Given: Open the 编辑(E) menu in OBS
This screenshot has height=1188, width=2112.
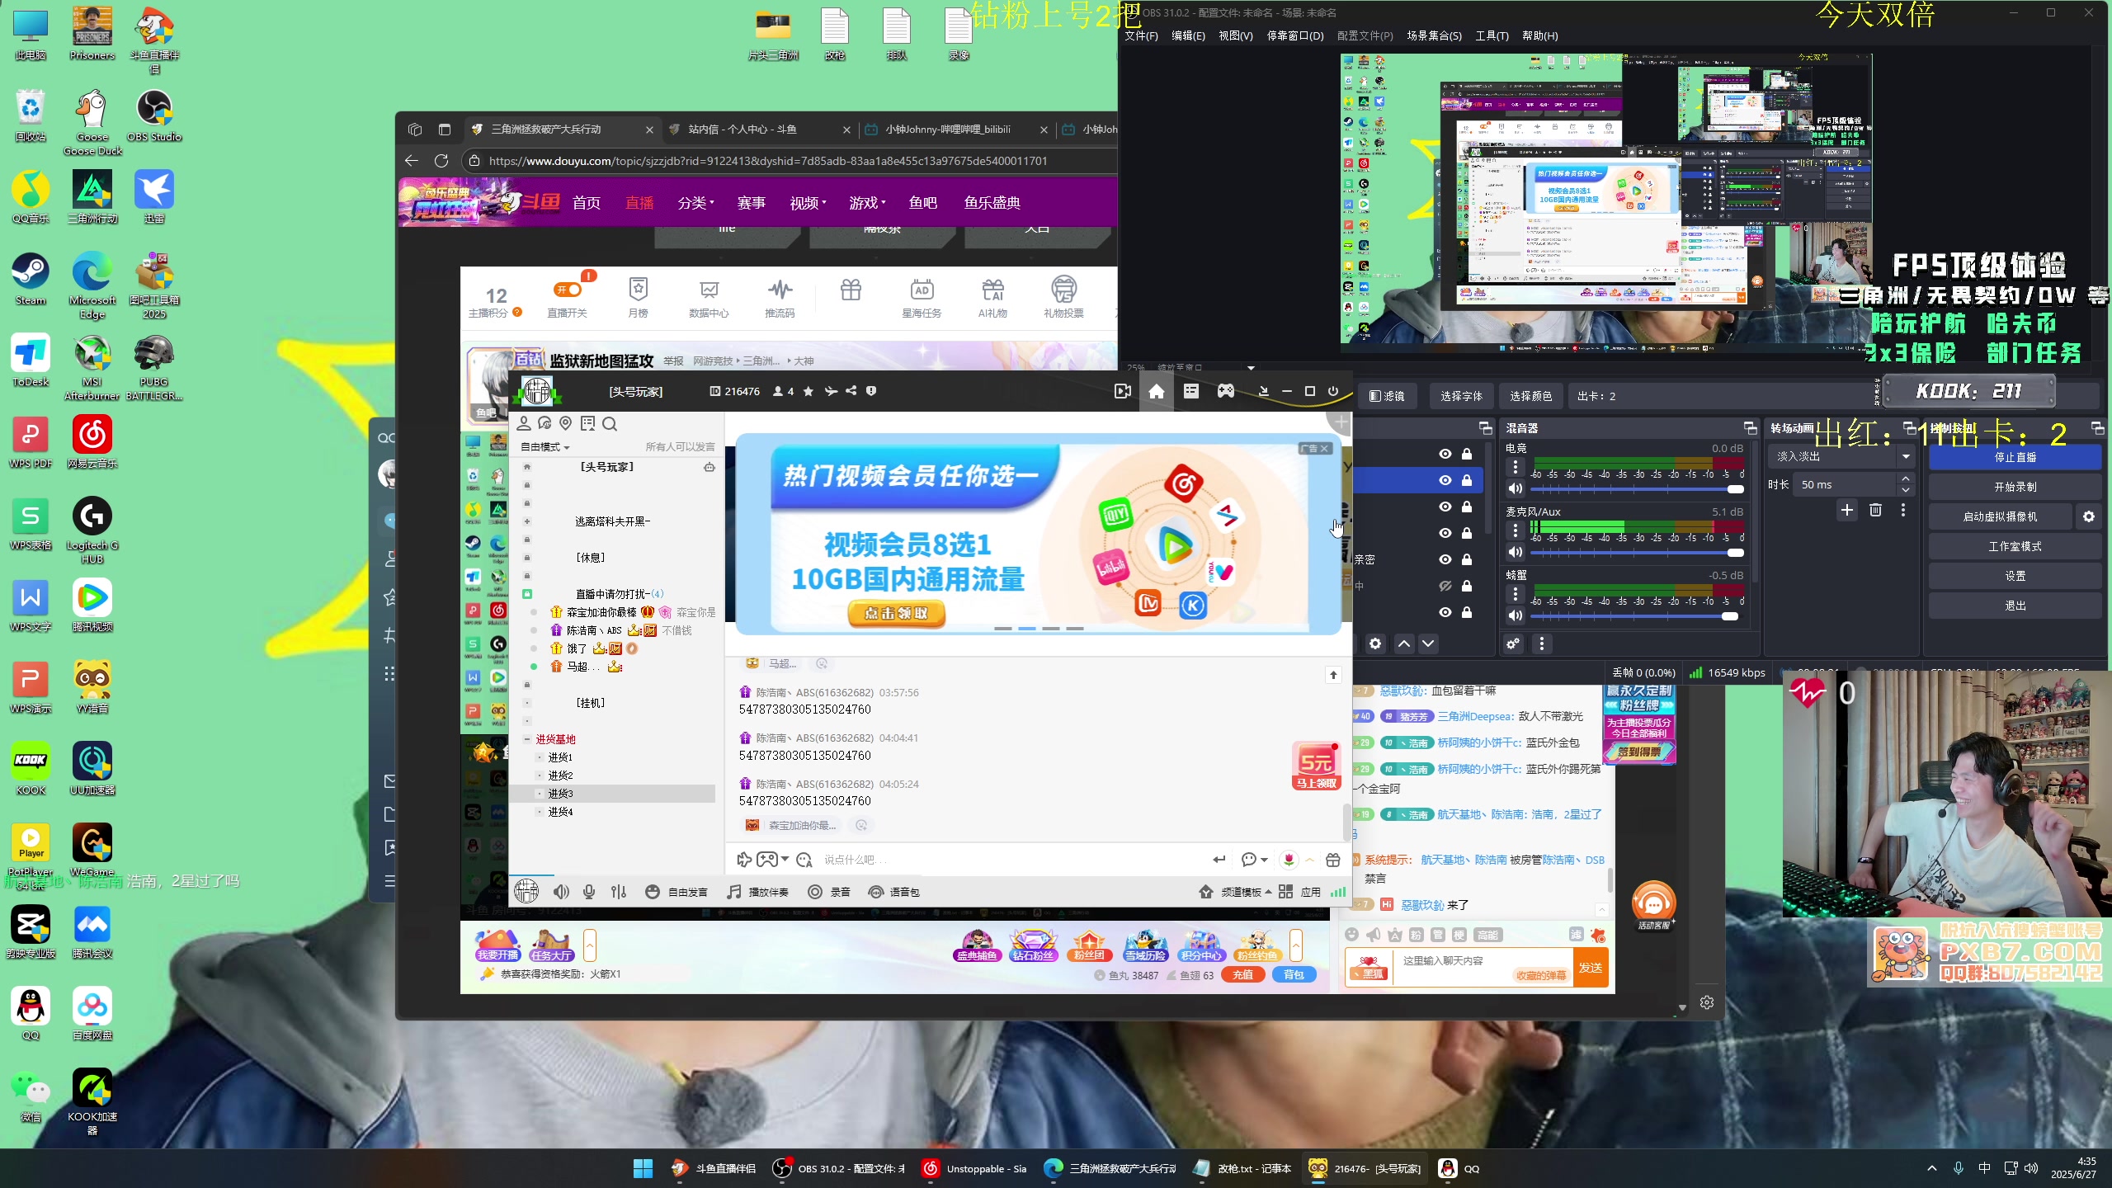Looking at the screenshot, I should 1188,35.
